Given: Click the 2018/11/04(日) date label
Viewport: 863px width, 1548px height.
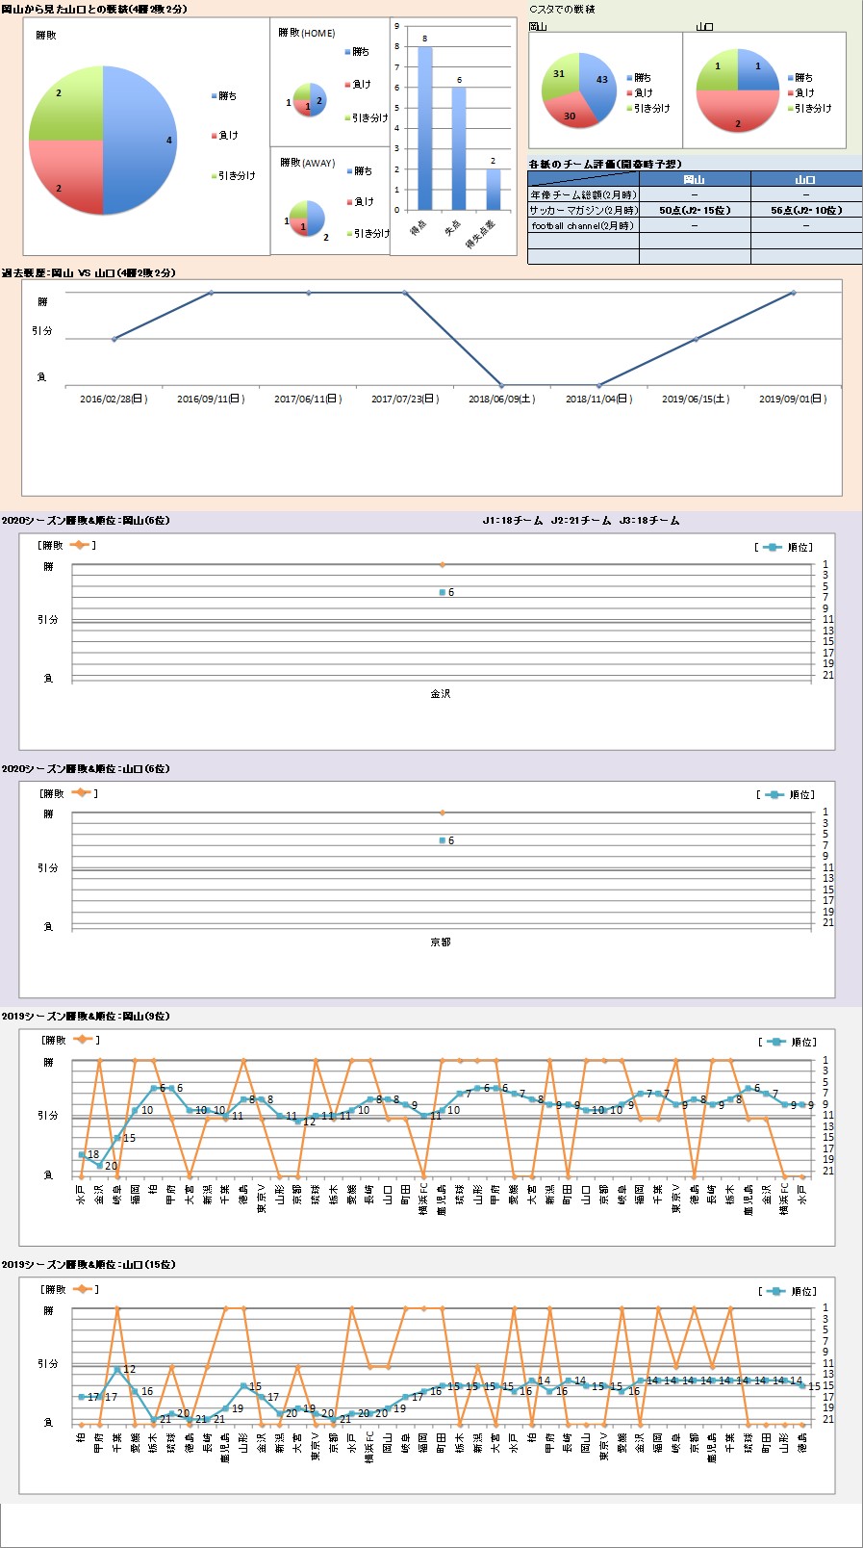Looking at the screenshot, I should (x=598, y=399).
